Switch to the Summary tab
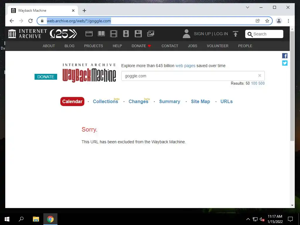Viewport: 300px width, 225px height. pyautogui.click(x=170, y=101)
